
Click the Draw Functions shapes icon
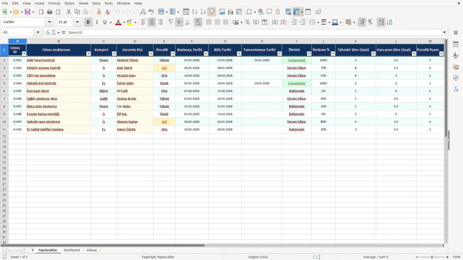pyautogui.click(x=318, y=12)
